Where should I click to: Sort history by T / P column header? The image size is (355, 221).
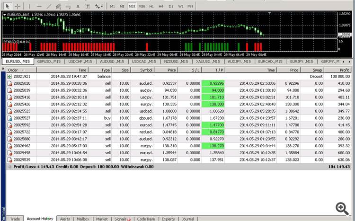[213, 70]
